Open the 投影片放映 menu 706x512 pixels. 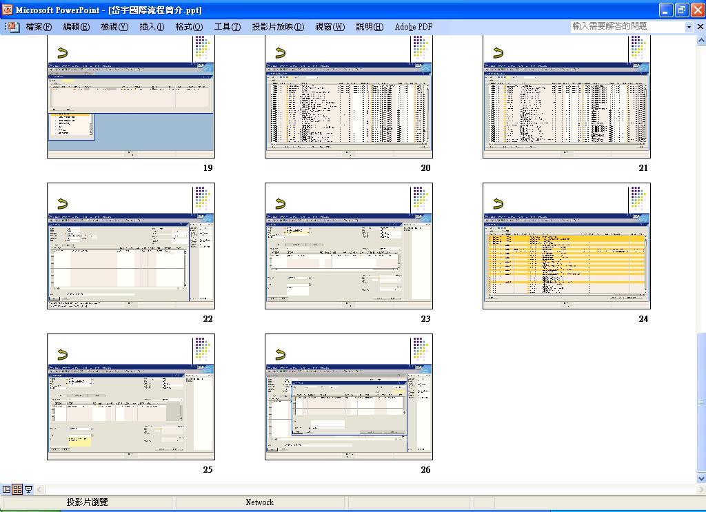pos(277,26)
